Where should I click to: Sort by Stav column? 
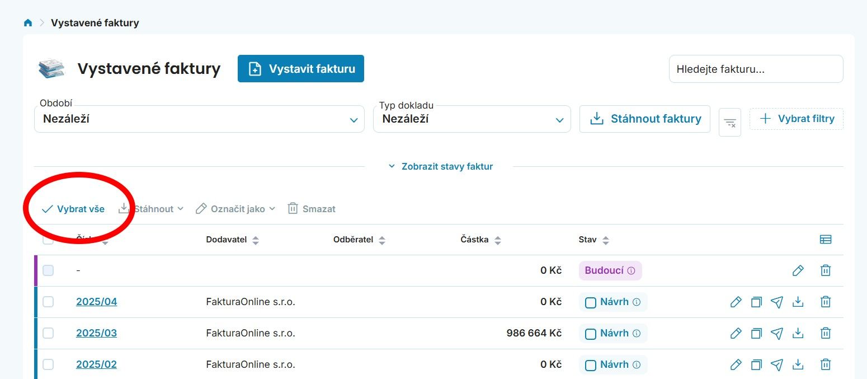pyautogui.click(x=594, y=240)
